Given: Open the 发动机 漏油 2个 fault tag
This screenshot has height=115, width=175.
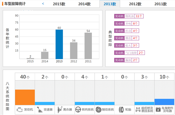Looking at the screenshot, I should point(127,60).
